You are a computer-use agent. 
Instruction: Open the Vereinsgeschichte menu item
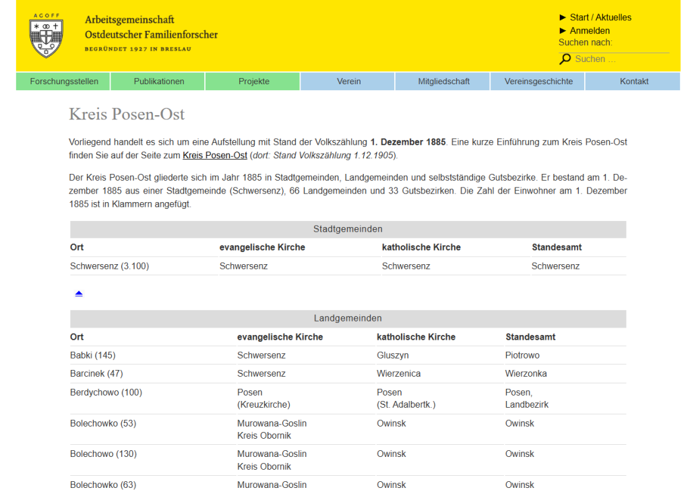[538, 82]
